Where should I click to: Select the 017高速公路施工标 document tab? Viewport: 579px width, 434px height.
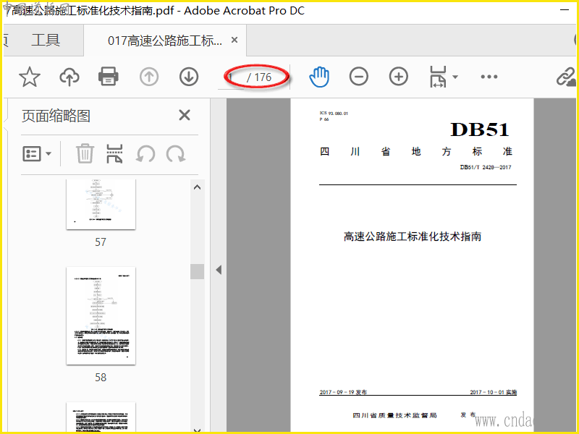pyautogui.click(x=165, y=41)
